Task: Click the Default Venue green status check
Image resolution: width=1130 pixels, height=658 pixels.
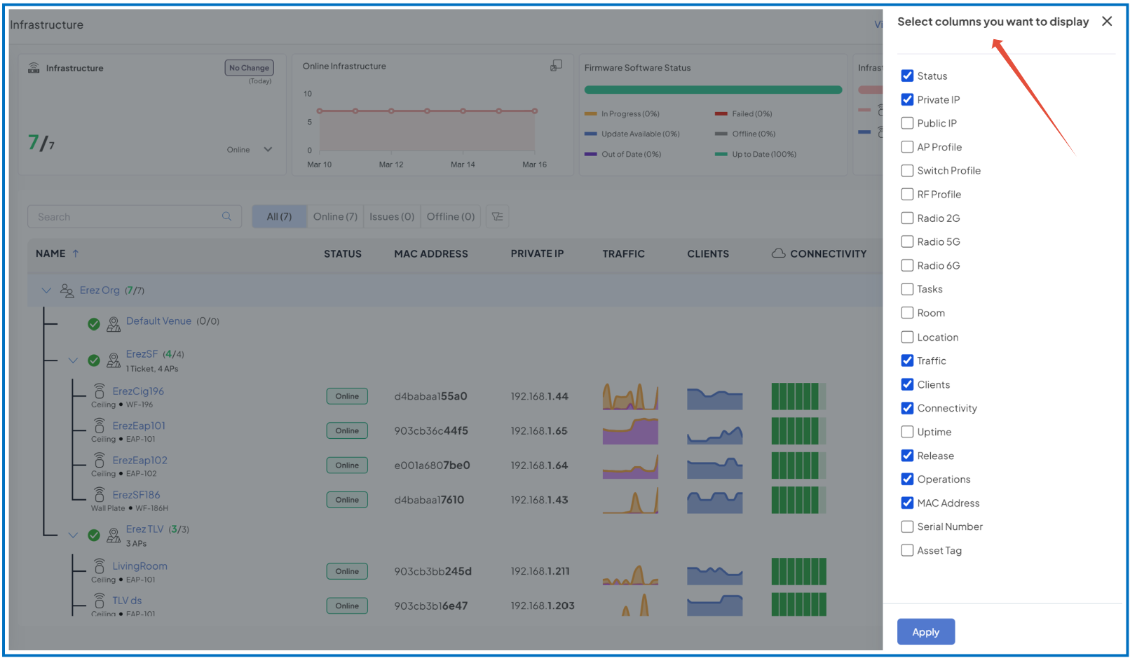Action: 93,323
